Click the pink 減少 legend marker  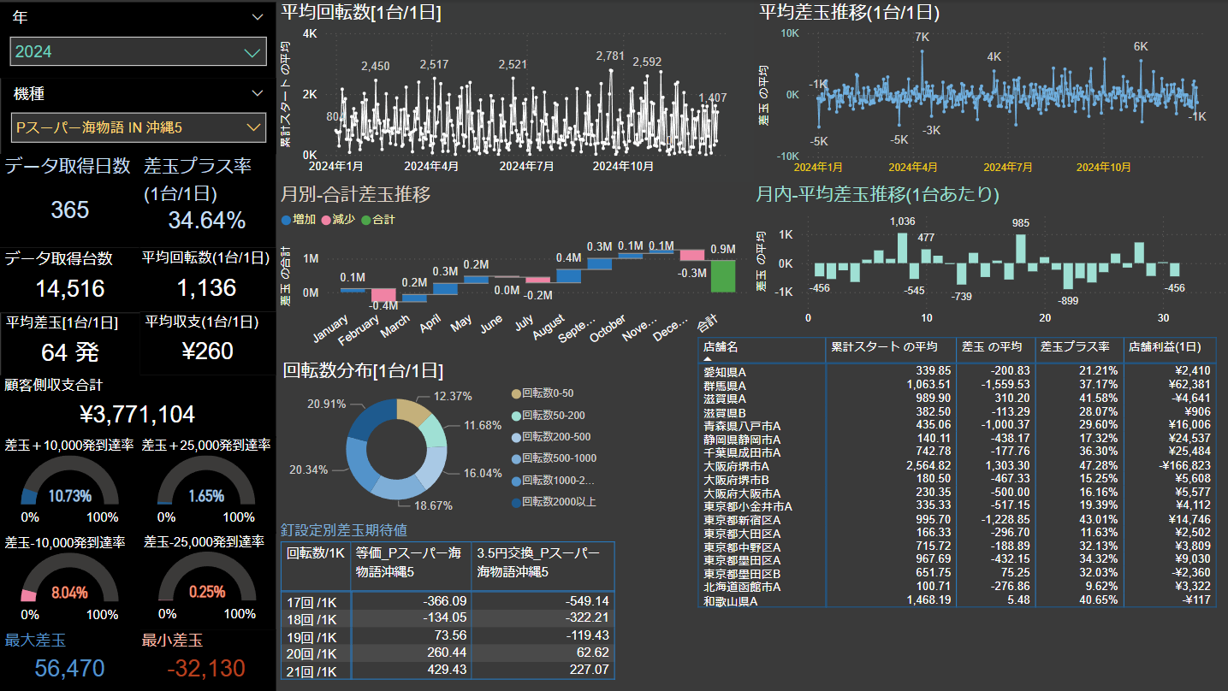(326, 220)
